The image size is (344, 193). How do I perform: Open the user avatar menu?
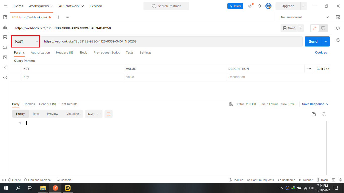(268, 6)
